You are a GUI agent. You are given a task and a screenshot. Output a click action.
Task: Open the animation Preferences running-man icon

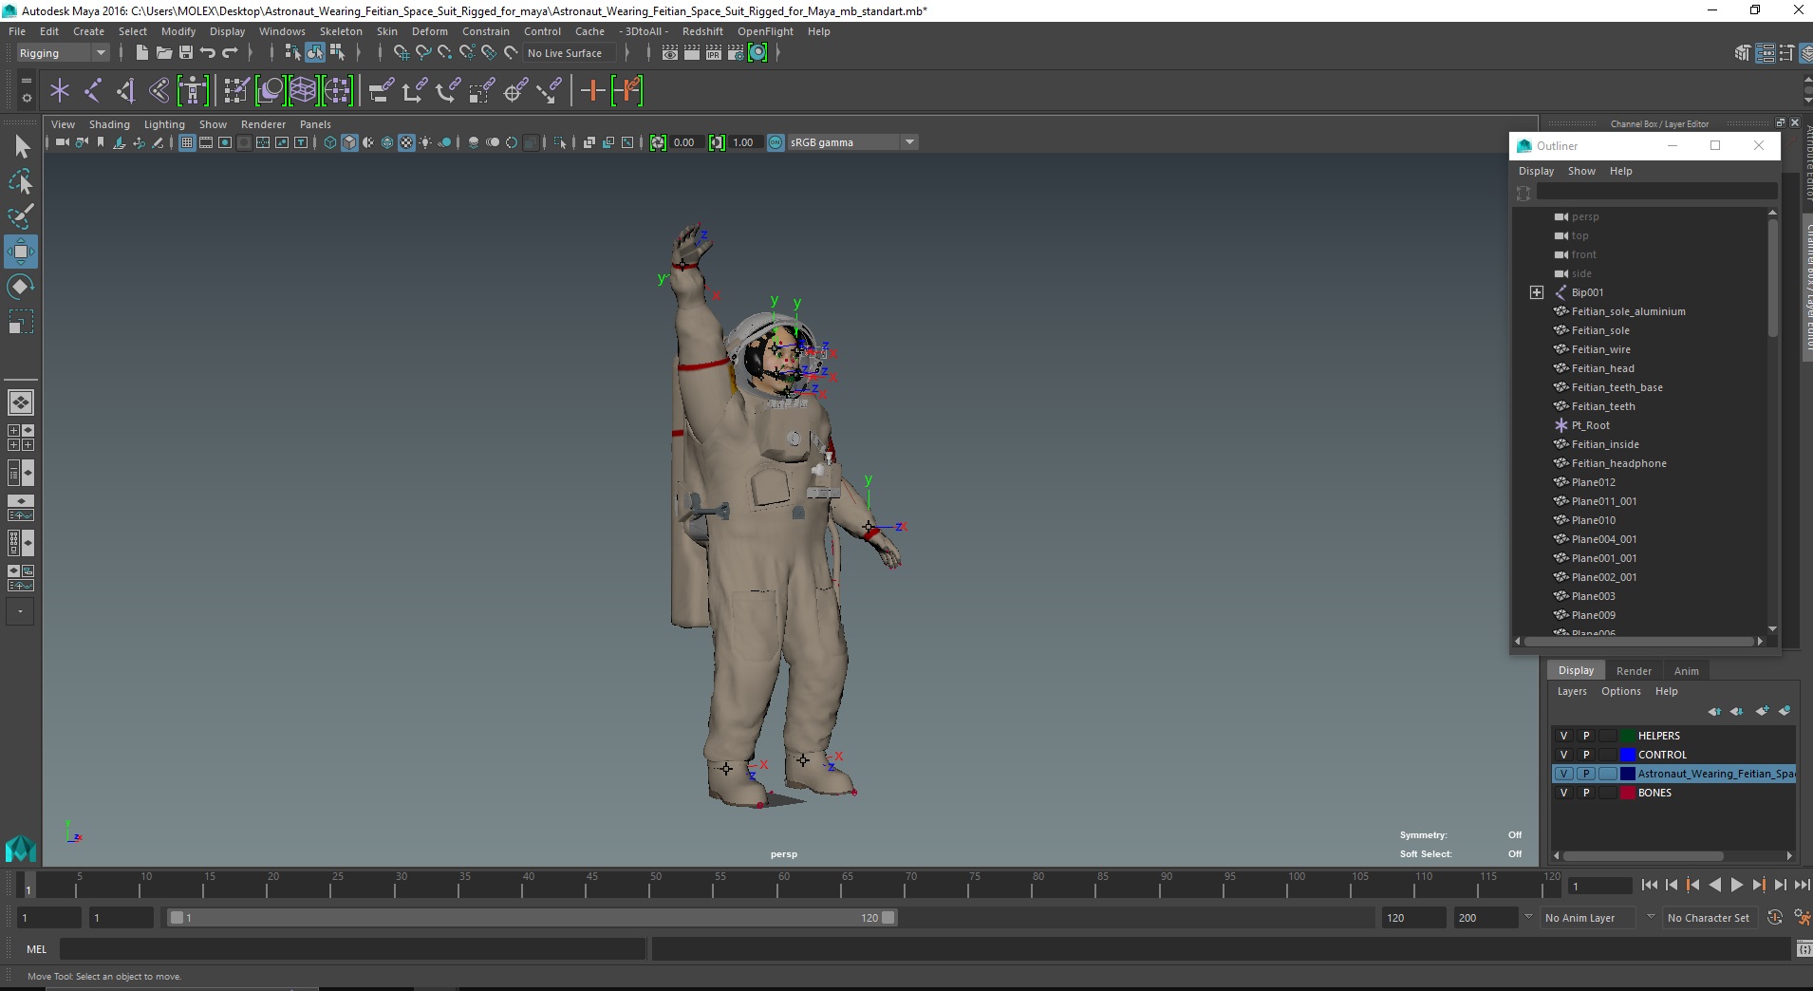pyautogui.click(x=1802, y=918)
